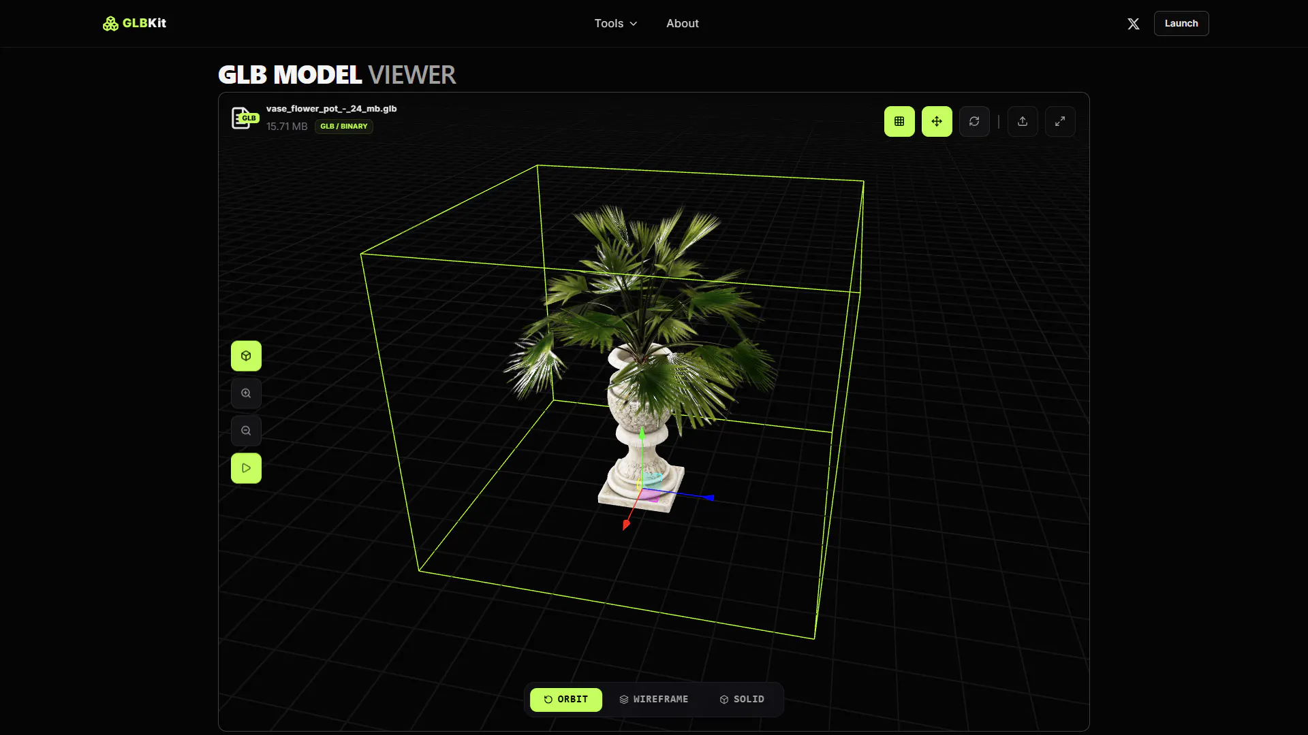Upload a new model file

pyautogui.click(x=1023, y=121)
